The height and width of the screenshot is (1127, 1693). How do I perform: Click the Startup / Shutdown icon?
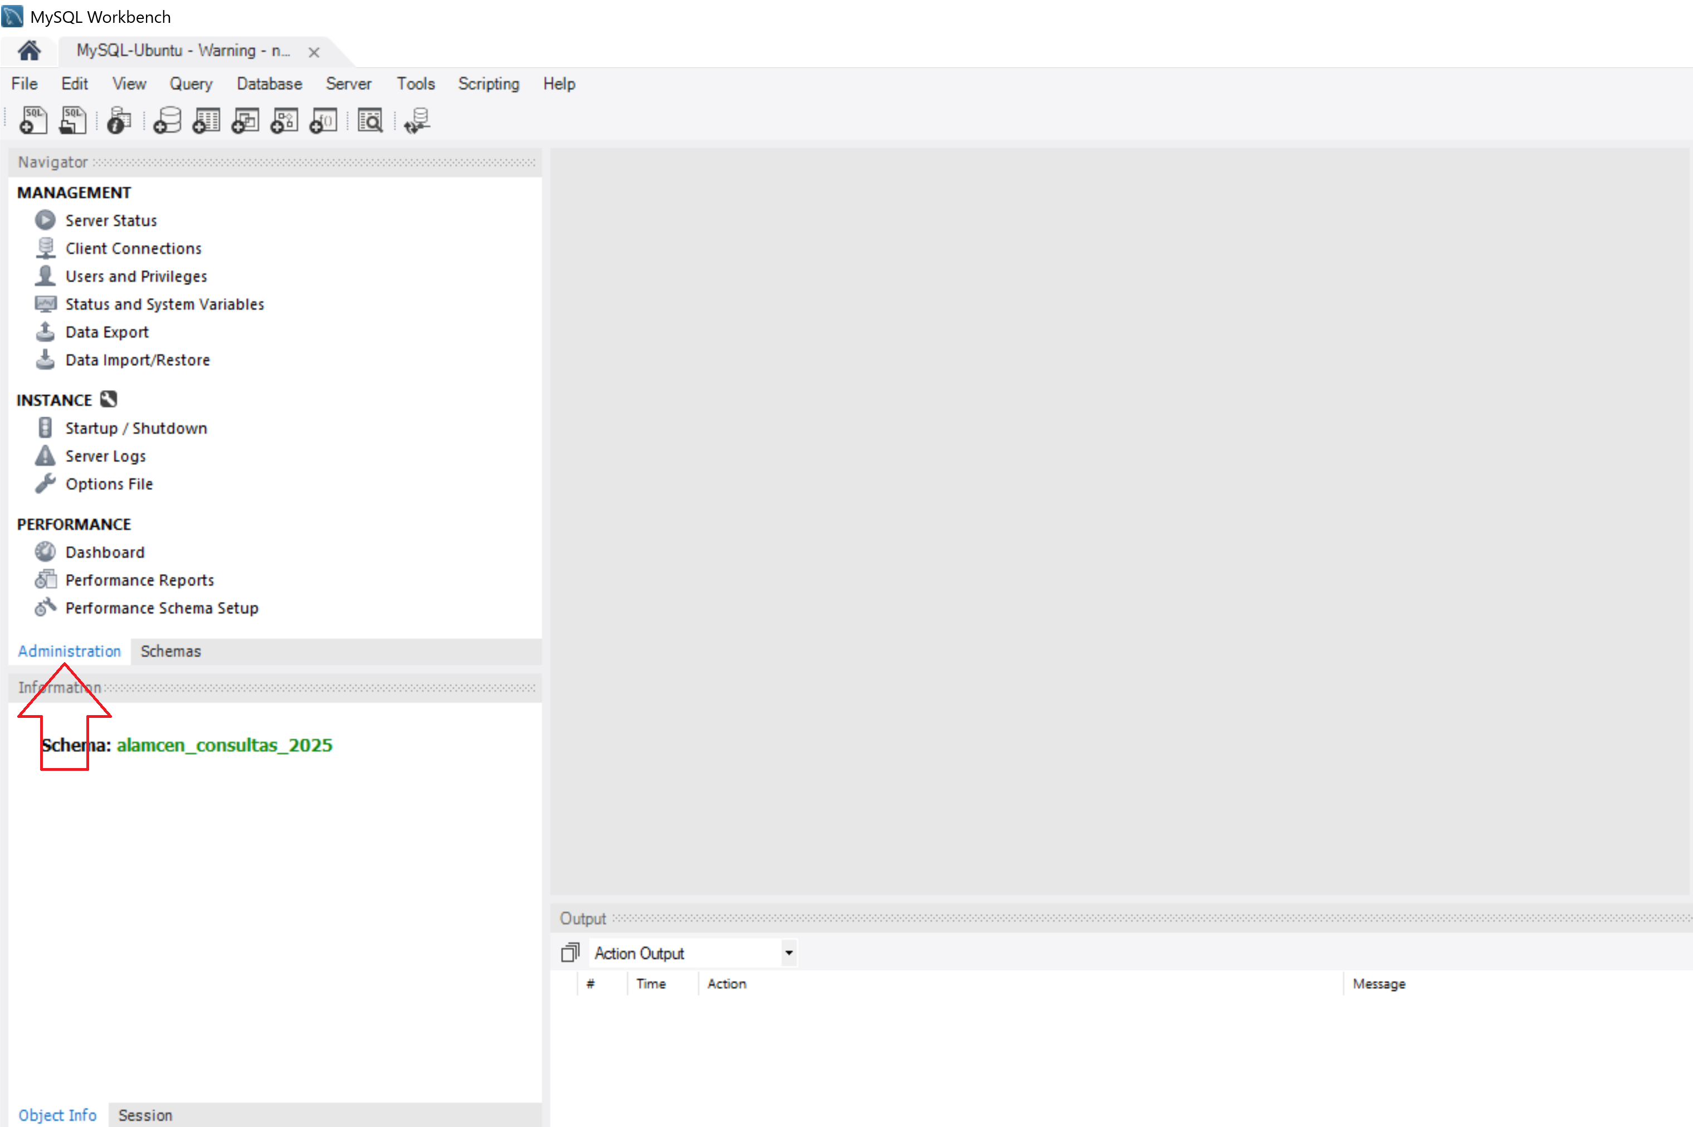[x=45, y=428]
